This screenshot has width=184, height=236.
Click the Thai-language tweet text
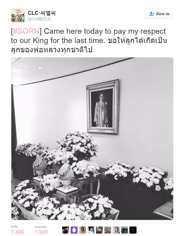(89, 45)
